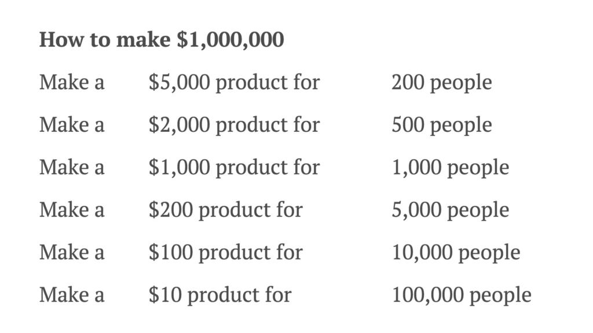
Task: Select the '200 people' text
Action: 442,83
